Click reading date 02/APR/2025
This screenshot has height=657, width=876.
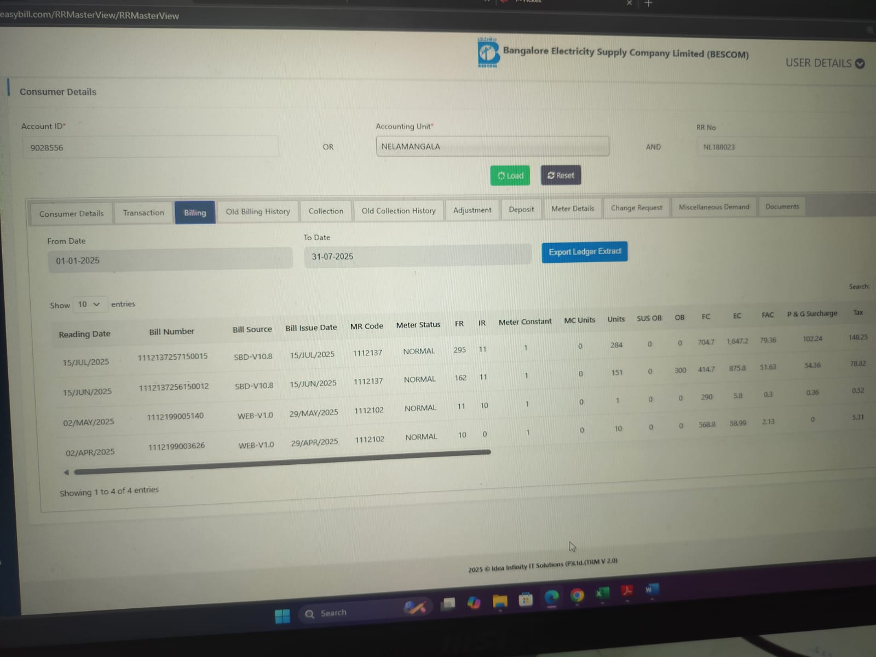tap(90, 453)
